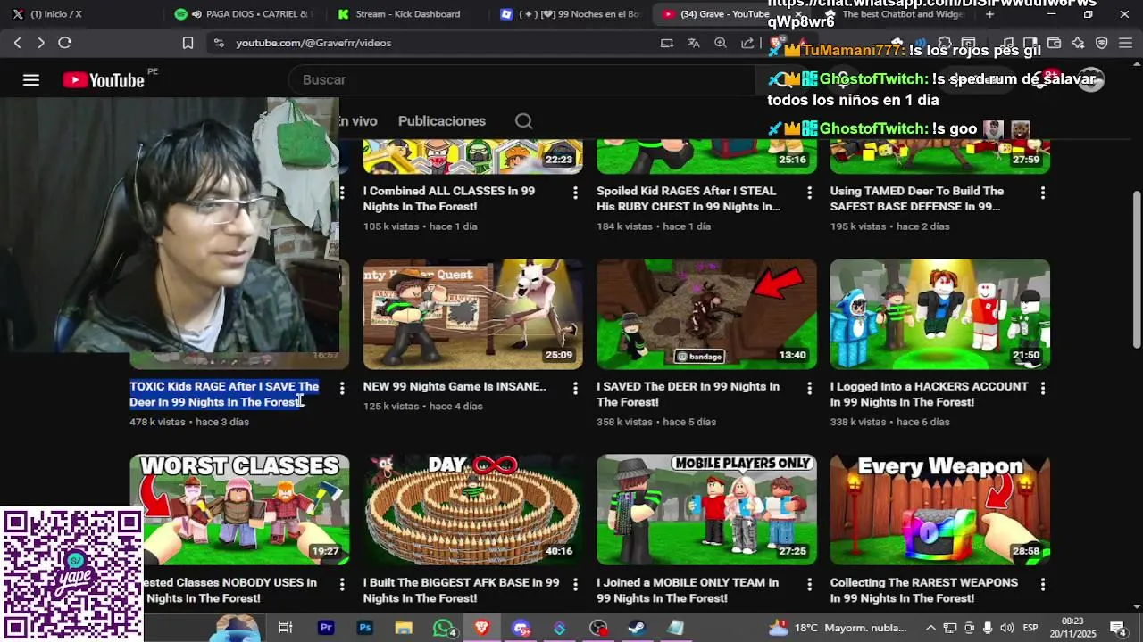Screen dimensions: 1143x642
Task: Open I Combined ALL CLASSES video title
Action: [448, 199]
